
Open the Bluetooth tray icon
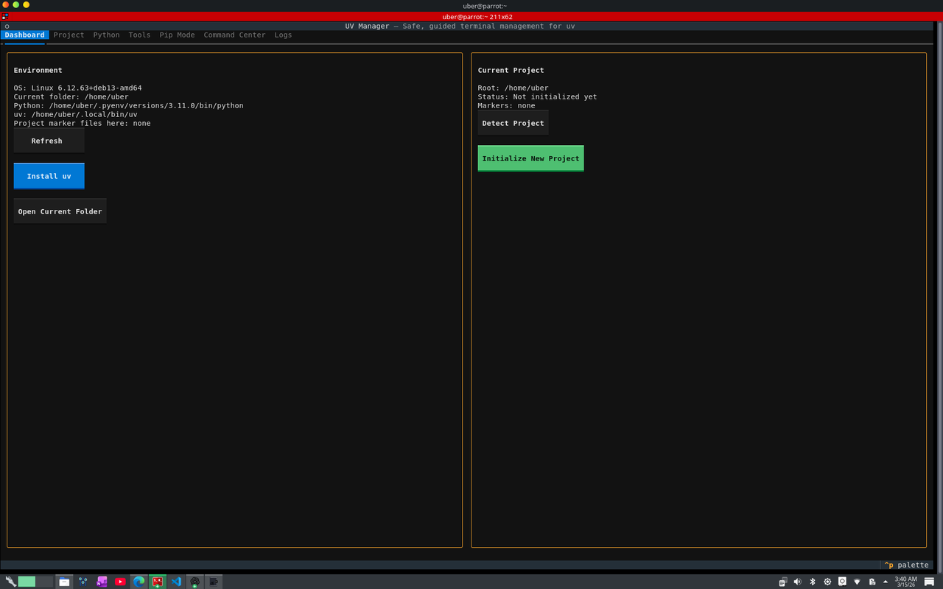tap(813, 582)
